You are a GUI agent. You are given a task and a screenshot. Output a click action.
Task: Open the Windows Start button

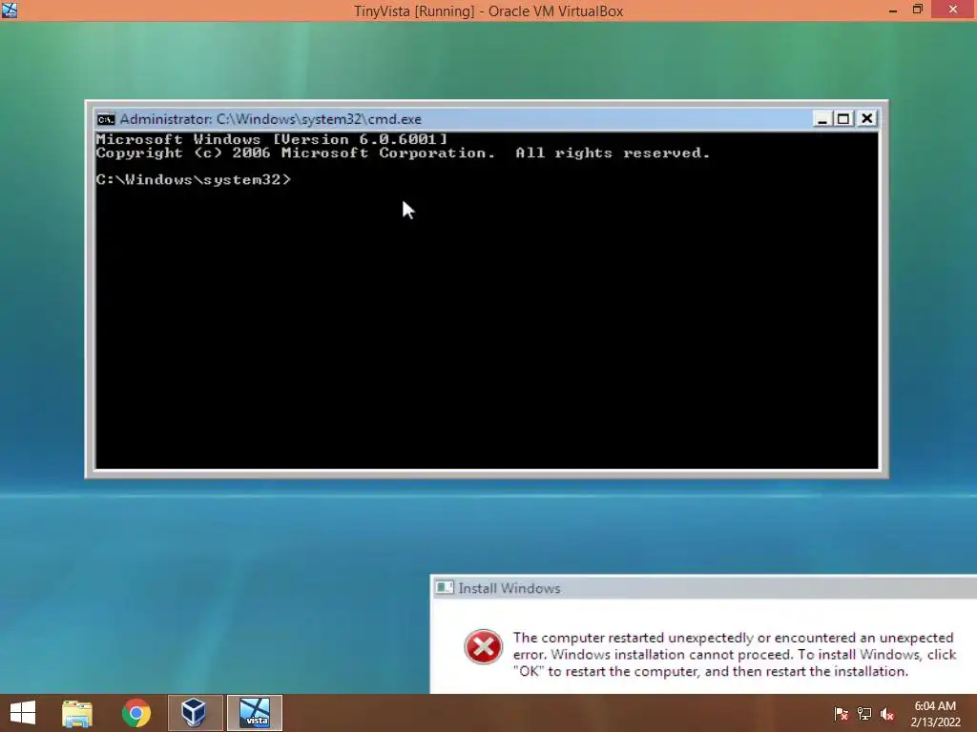[23, 713]
